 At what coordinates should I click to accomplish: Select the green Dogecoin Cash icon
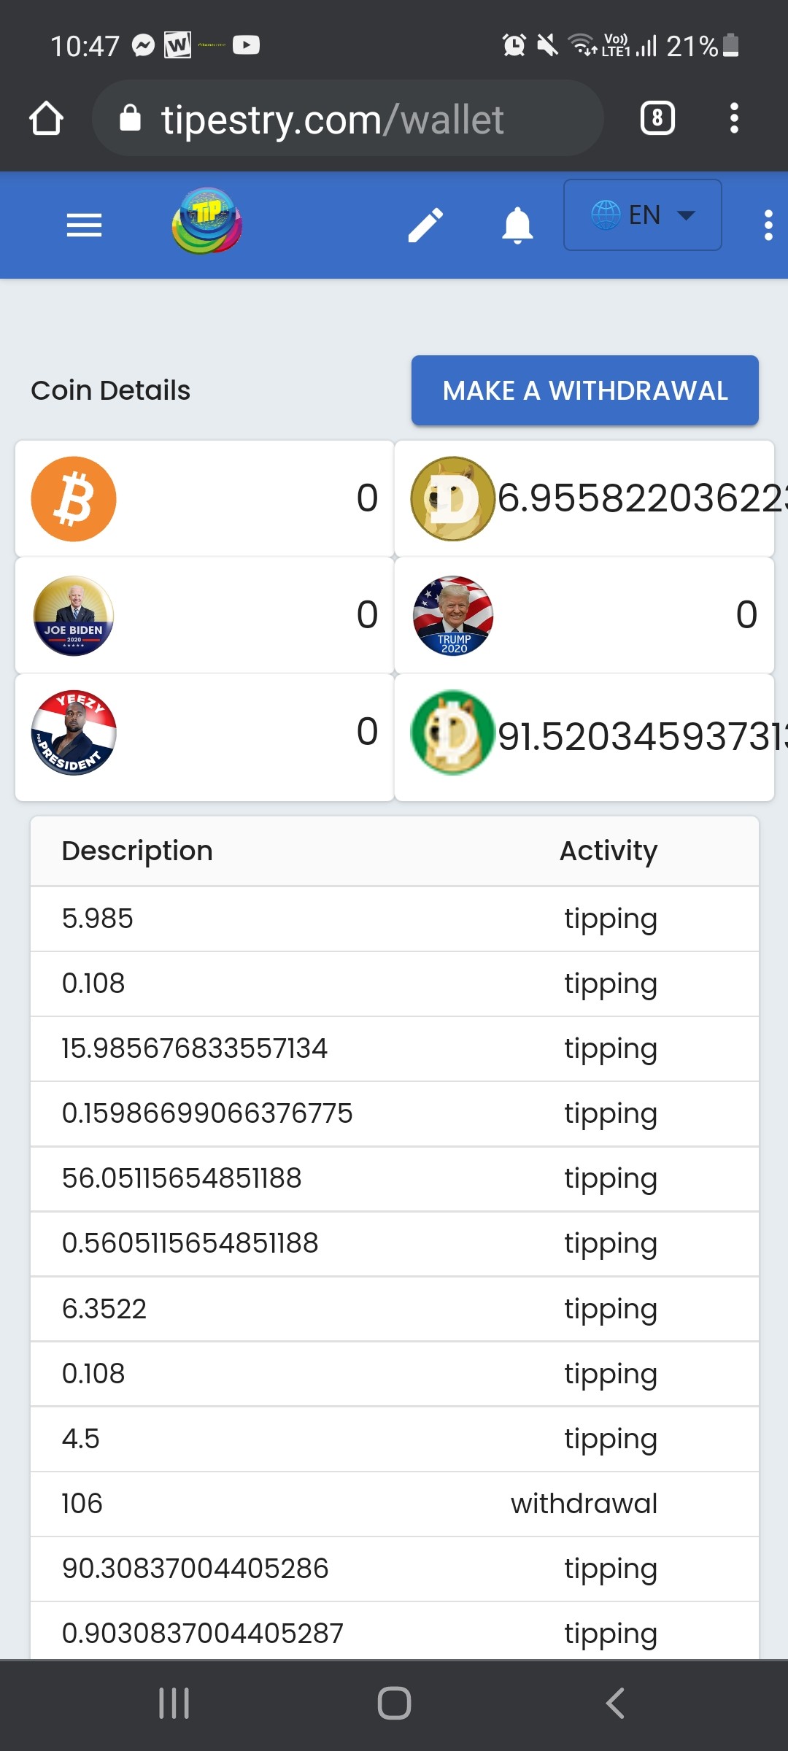point(453,733)
